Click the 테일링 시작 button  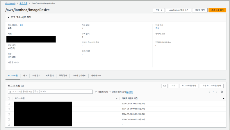tap(200, 10)
